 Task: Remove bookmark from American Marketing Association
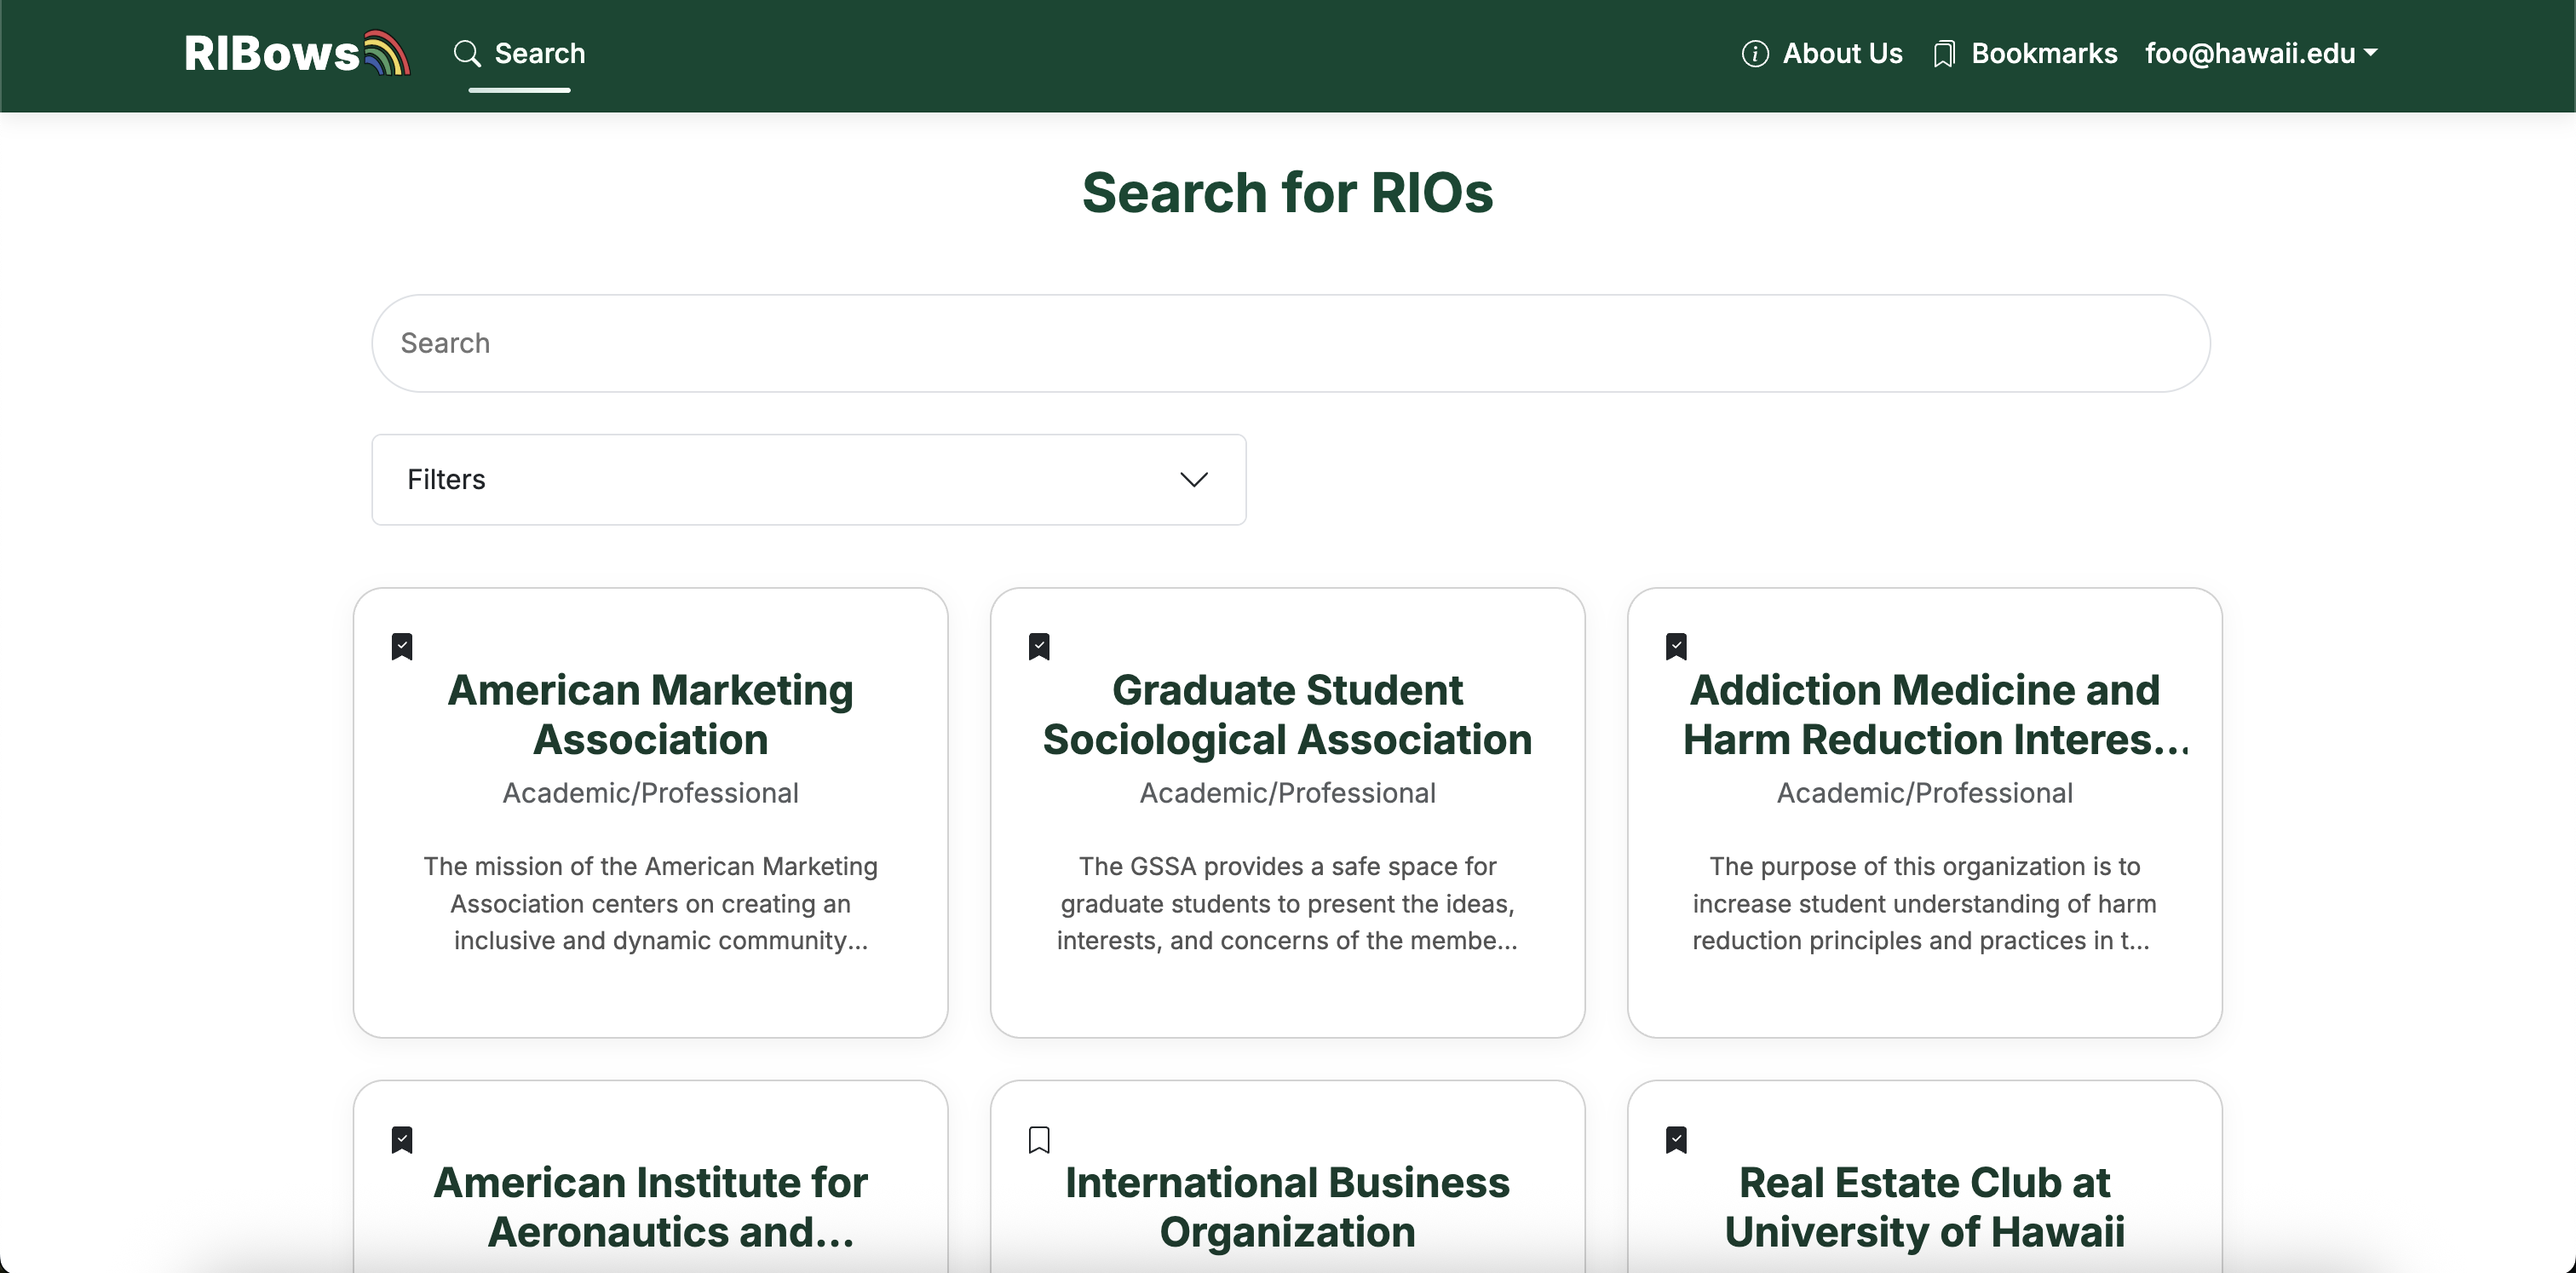click(402, 646)
